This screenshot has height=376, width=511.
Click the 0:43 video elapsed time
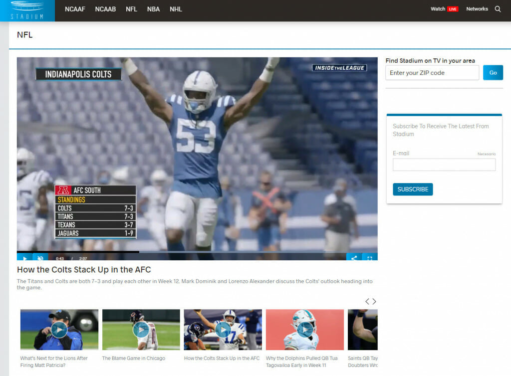[60, 258]
